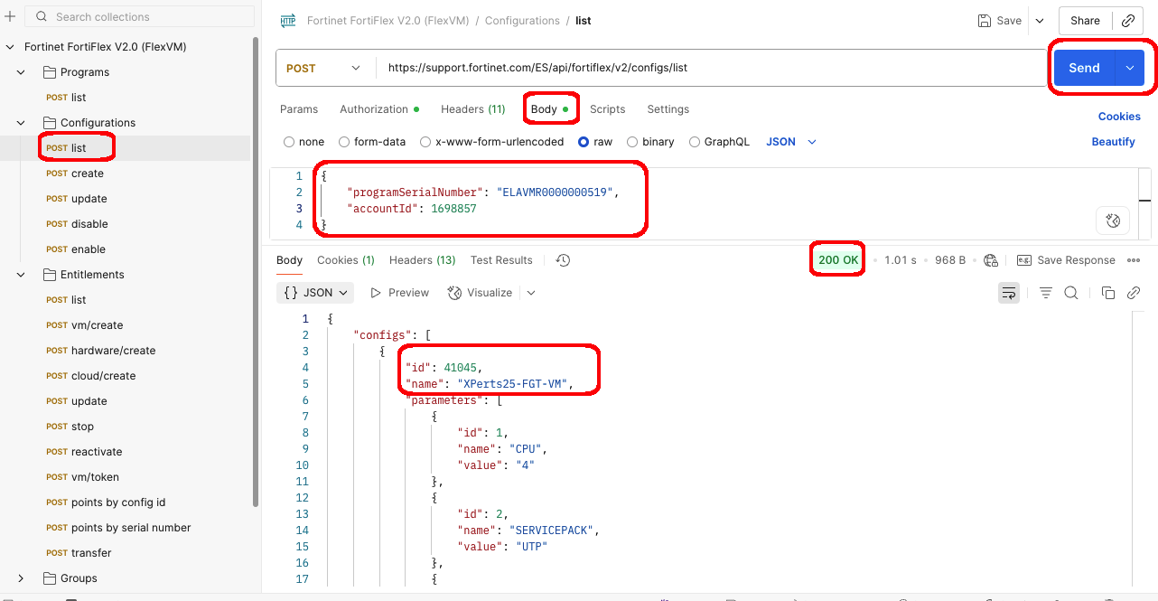Select the none body type
Viewport: 1158px width, 601px height.
click(x=289, y=142)
